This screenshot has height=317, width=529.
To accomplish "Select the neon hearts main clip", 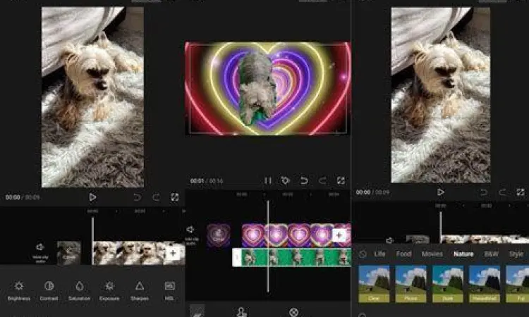I will (x=287, y=235).
